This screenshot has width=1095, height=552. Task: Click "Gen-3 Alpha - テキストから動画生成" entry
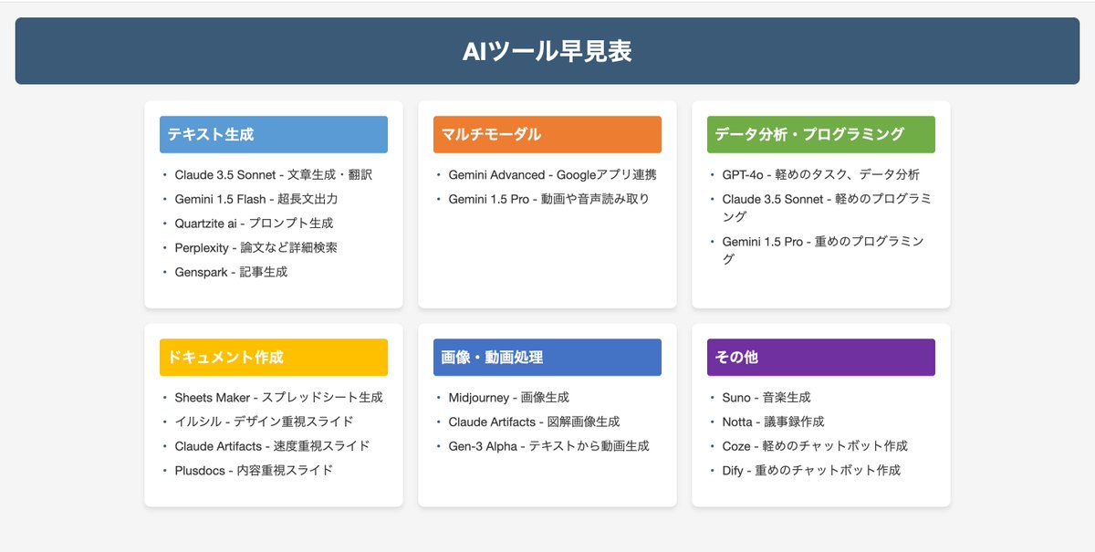click(x=548, y=446)
